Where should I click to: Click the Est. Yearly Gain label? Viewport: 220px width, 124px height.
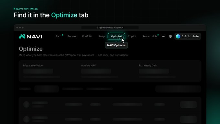pyautogui.click(x=148, y=66)
